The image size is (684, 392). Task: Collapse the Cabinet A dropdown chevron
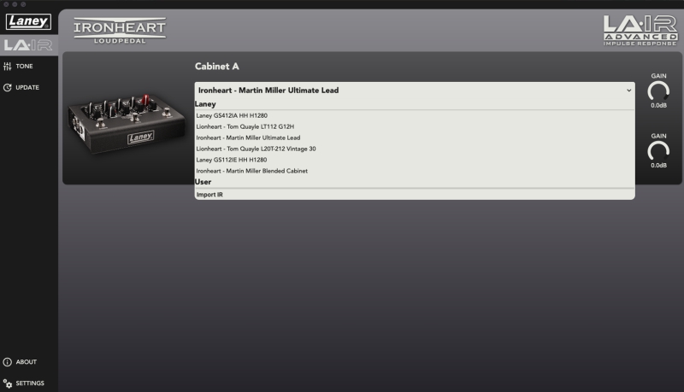point(629,91)
